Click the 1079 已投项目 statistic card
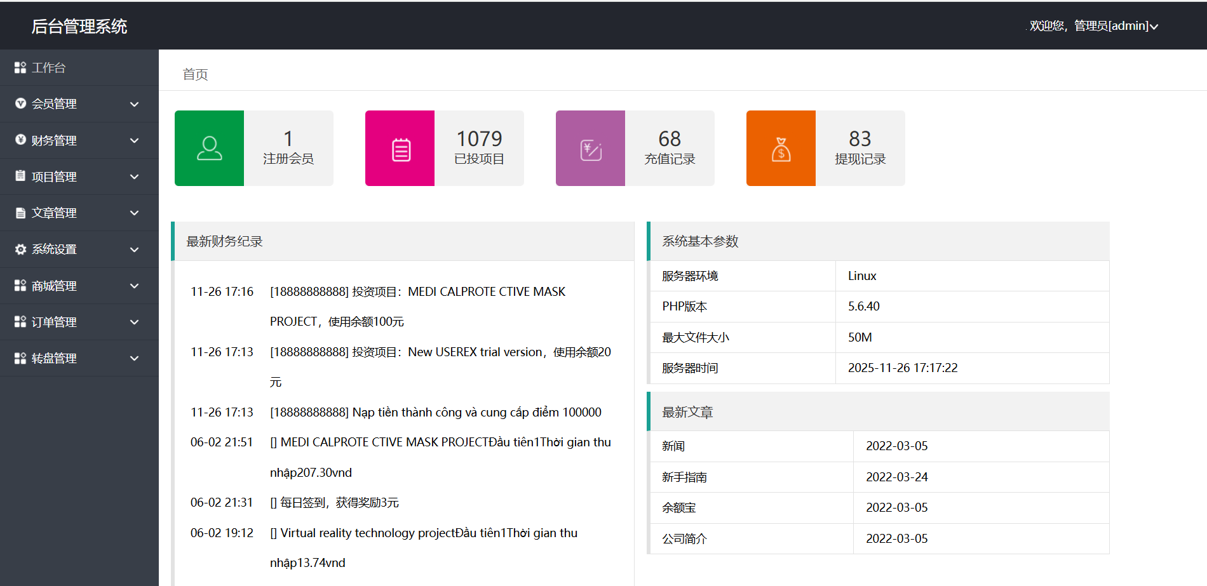 coord(479,149)
